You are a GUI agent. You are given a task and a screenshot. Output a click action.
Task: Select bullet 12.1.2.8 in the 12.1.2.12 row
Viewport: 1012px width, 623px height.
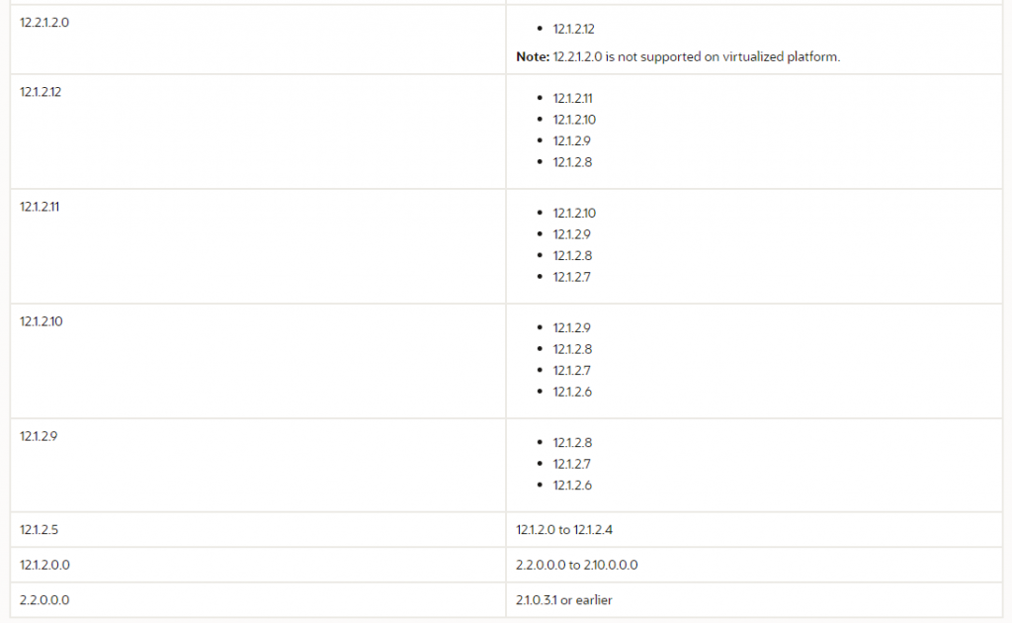click(x=572, y=162)
